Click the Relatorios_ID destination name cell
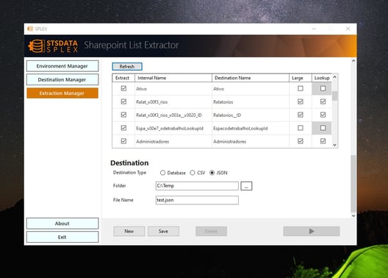Screen dimensions: 388x278 point(251,115)
